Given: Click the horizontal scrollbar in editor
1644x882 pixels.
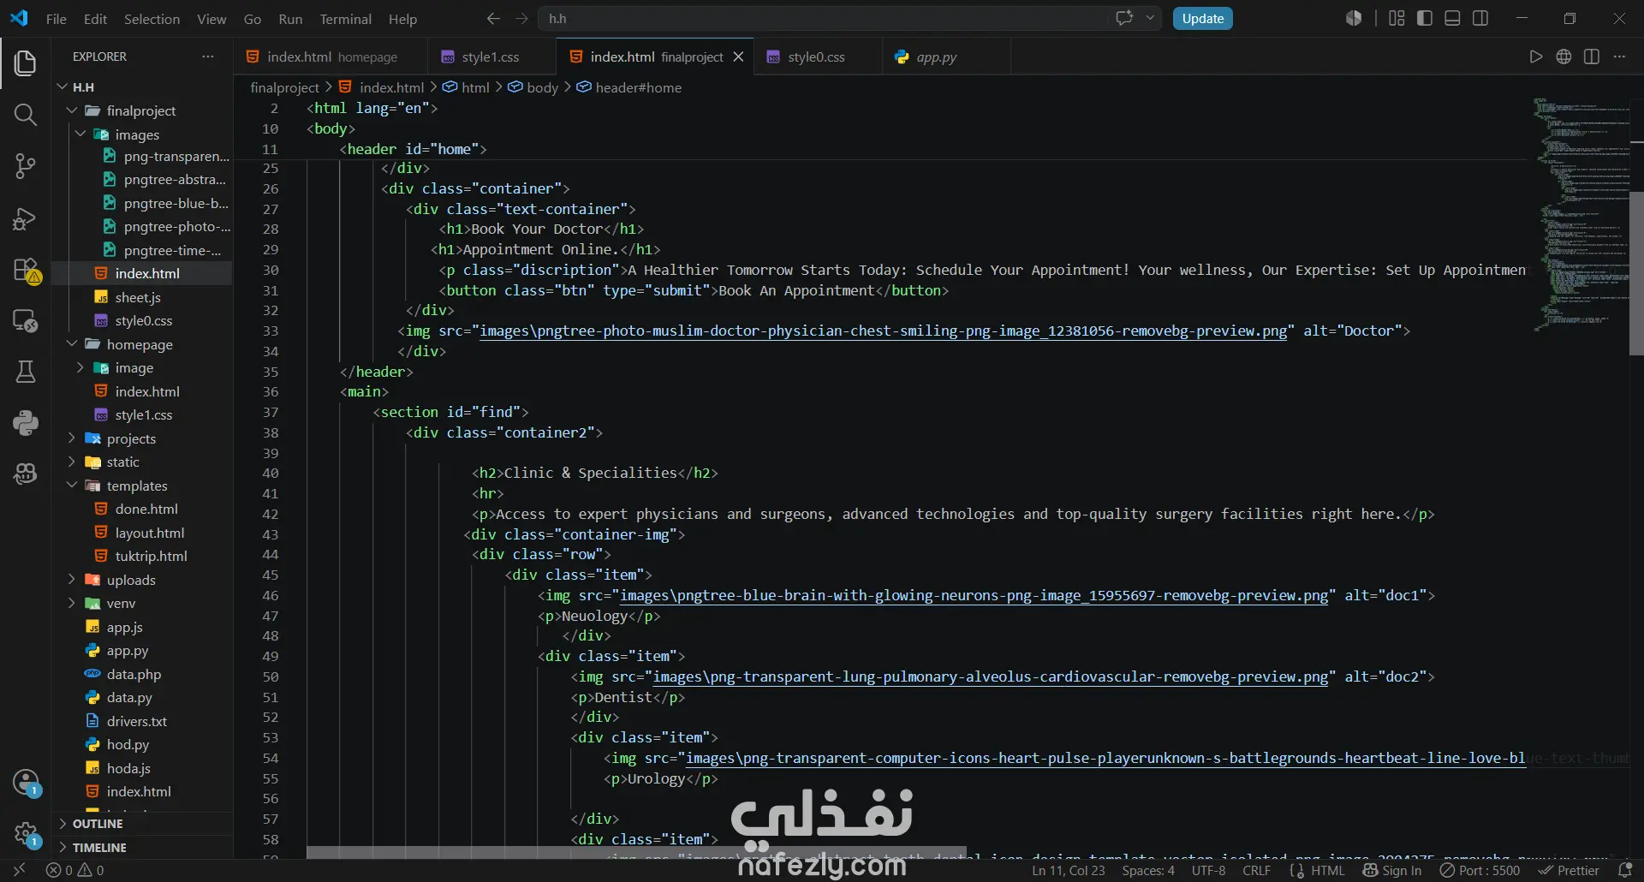Looking at the screenshot, I should pyautogui.click(x=636, y=853).
